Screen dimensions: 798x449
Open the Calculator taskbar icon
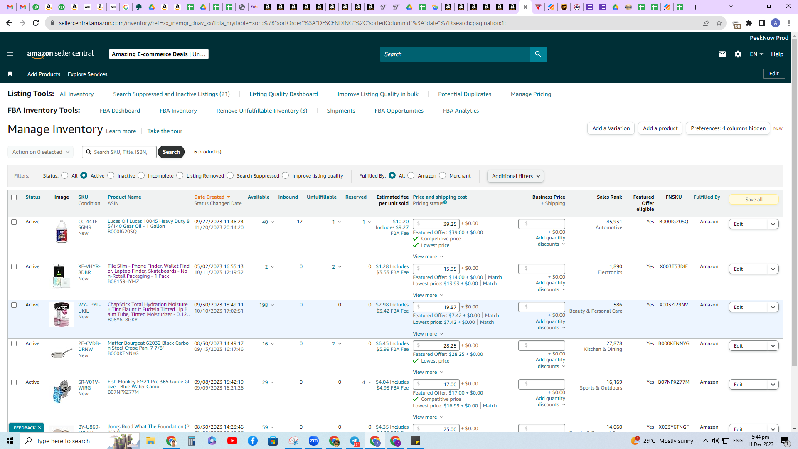point(192,441)
